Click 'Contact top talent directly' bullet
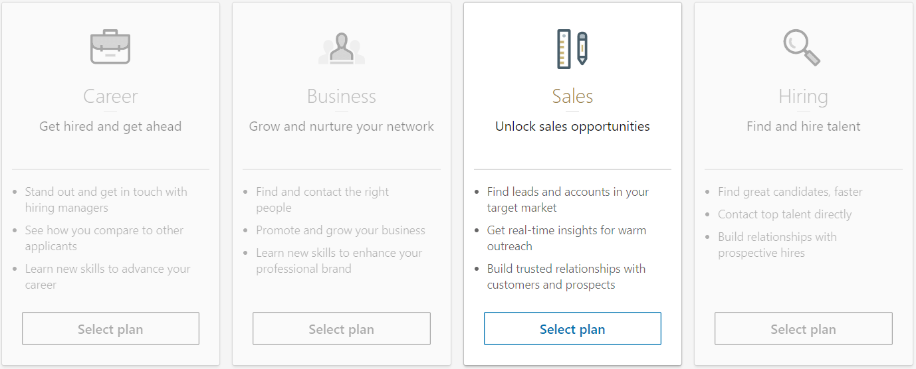 point(784,214)
